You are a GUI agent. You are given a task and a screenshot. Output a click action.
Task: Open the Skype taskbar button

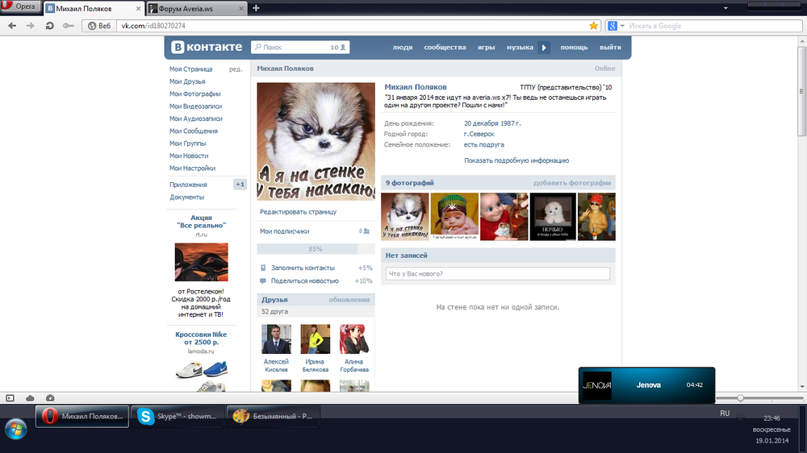click(177, 417)
